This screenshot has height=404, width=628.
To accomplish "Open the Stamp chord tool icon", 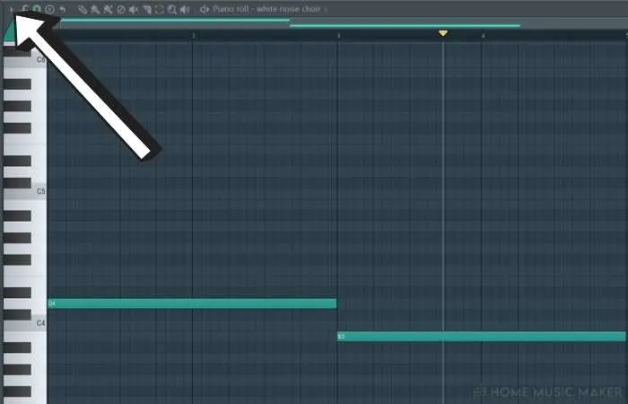I will (x=49, y=9).
